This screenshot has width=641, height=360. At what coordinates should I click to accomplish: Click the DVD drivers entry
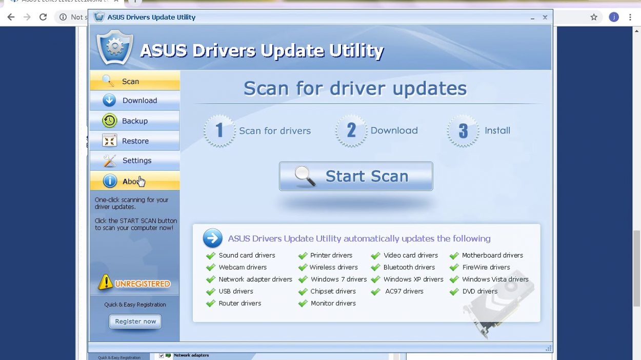point(474,291)
